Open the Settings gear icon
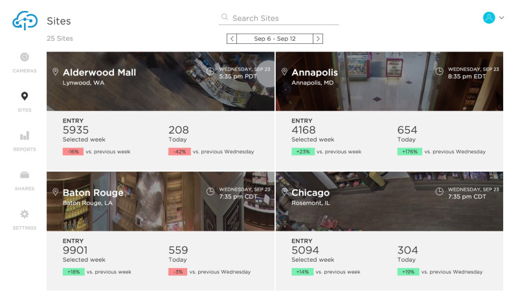 [x=25, y=214]
